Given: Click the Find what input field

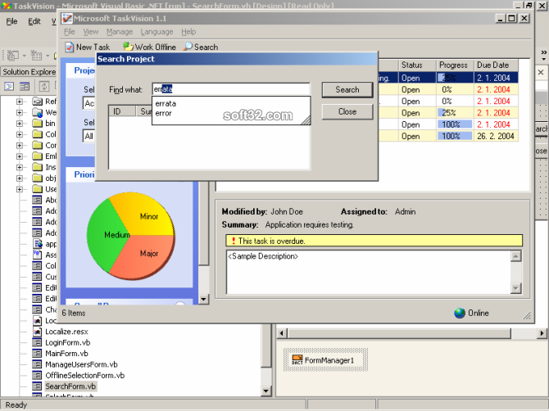Looking at the screenshot, I should pos(231,89).
